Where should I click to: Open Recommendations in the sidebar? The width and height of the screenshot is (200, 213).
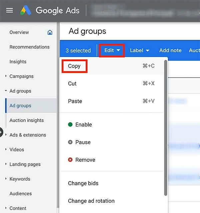[30, 47]
